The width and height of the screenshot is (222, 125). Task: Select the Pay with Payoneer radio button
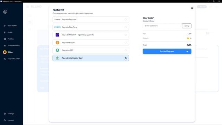[x=126, y=19]
